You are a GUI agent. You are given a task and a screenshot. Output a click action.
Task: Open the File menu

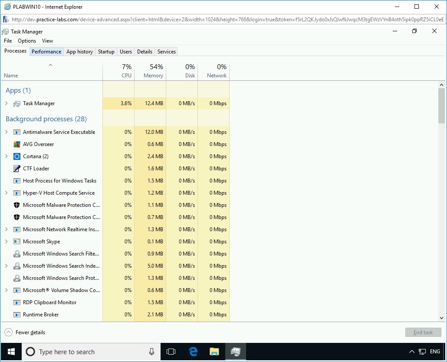point(7,40)
